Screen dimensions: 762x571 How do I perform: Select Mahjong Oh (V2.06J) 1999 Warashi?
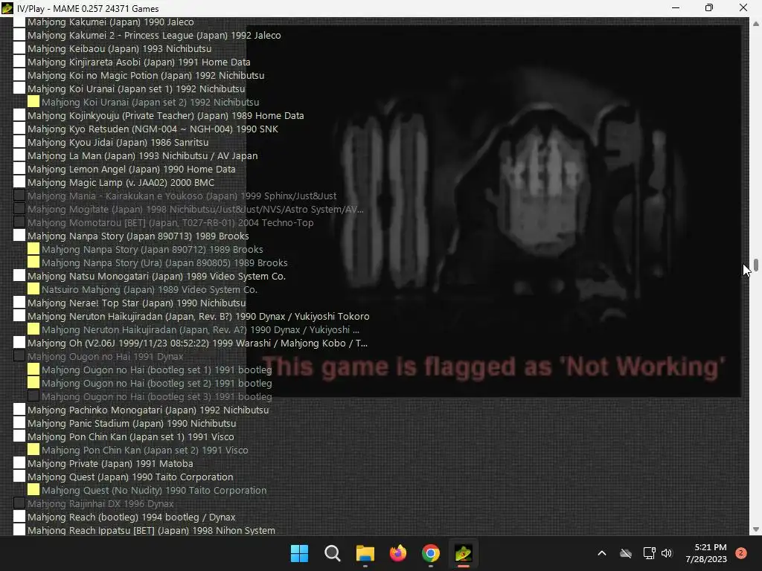pyautogui.click(x=197, y=343)
